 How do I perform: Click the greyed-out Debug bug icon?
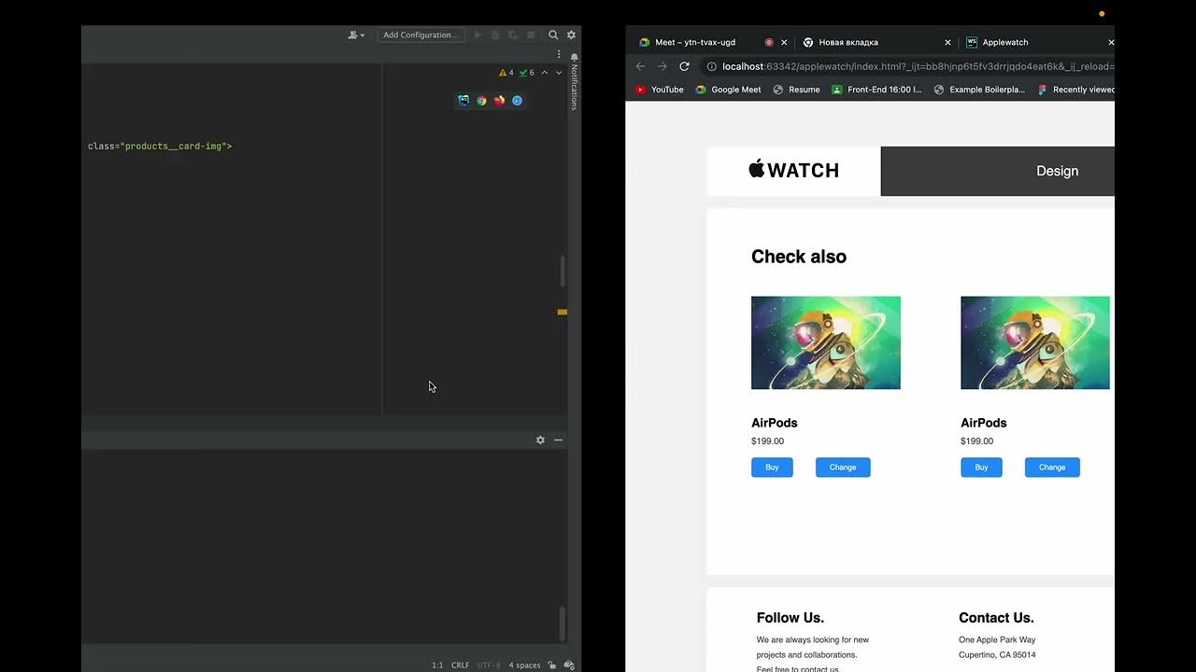click(x=495, y=35)
